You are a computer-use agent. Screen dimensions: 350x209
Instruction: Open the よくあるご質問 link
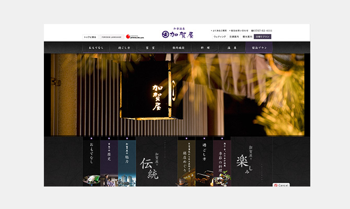(219, 31)
